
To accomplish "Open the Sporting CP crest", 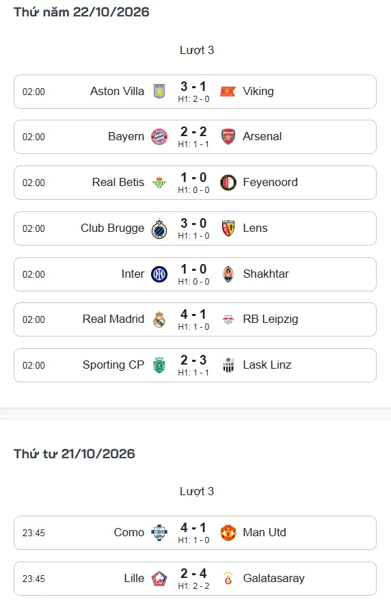I will [x=159, y=365].
